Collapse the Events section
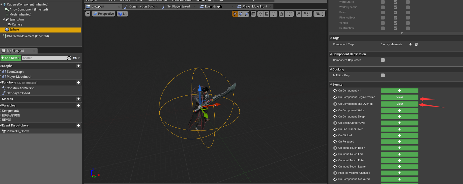Image resolution: width=463 pixels, height=184 pixels. tap(331, 84)
